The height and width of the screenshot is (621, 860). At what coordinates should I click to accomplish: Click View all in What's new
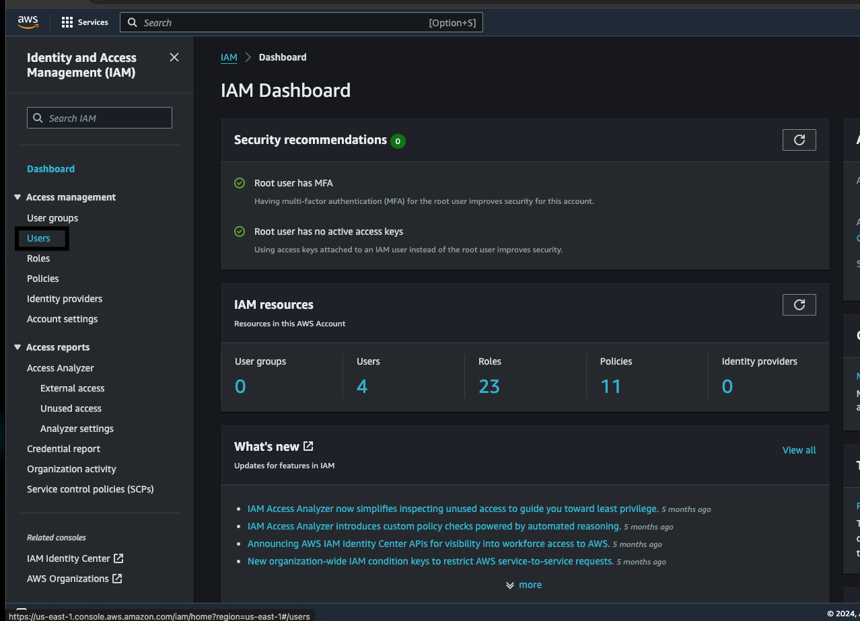[799, 450]
